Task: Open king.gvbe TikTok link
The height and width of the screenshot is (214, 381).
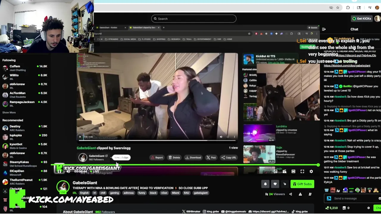Action: (299, 212)
